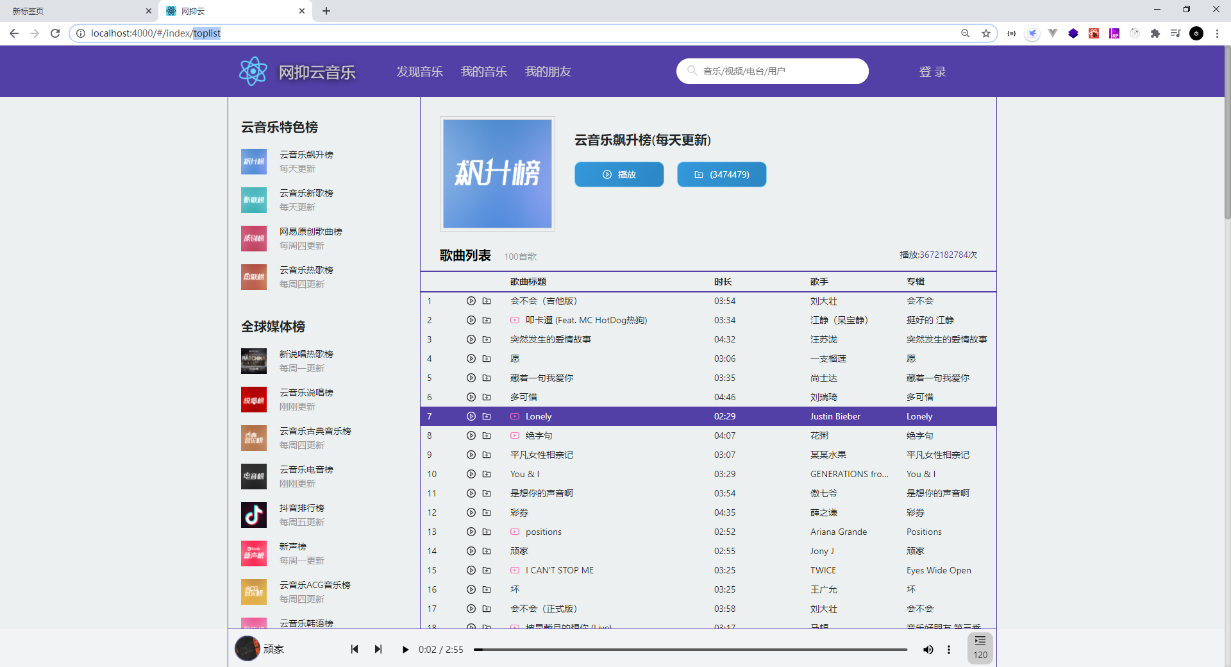The width and height of the screenshot is (1231, 667).
Task: Skip to next track in player
Action: [378, 649]
